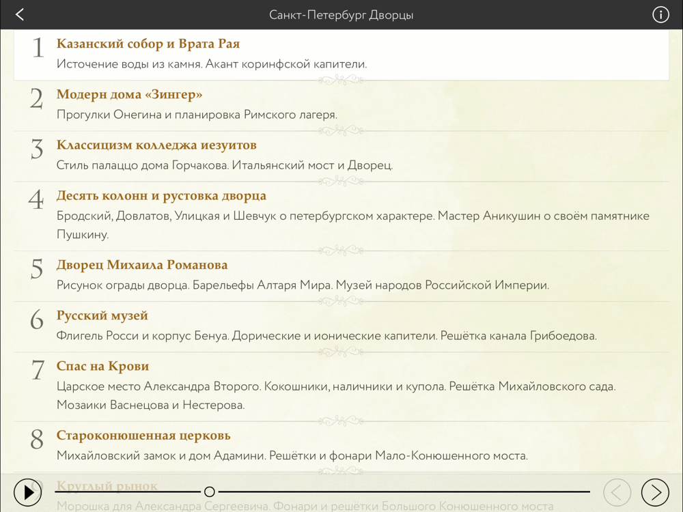683x512 pixels.
Task: Open the info button in the header
Action: pos(660,15)
